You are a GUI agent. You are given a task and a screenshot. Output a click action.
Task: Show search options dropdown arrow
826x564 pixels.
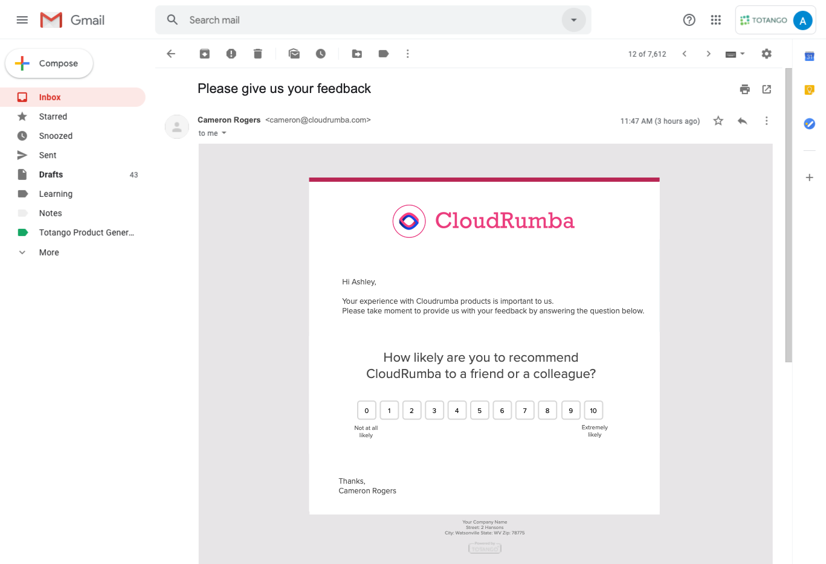click(573, 20)
